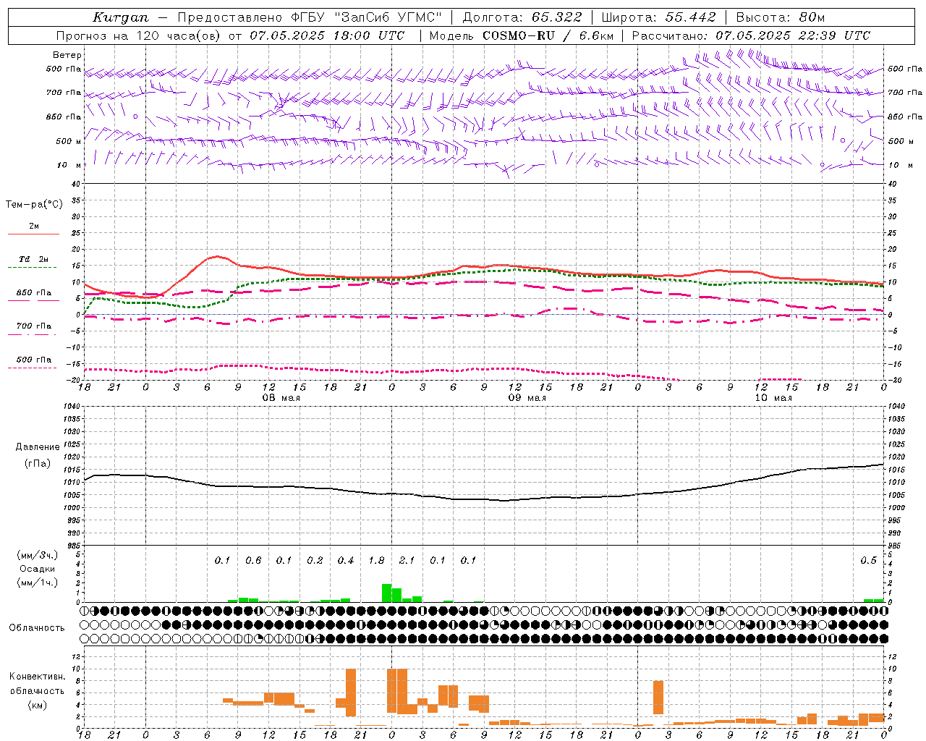Click the "Ветер" wind panel label
Image resolution: width=926 pixels, height=741 pixels.
[x=67, y=55]
